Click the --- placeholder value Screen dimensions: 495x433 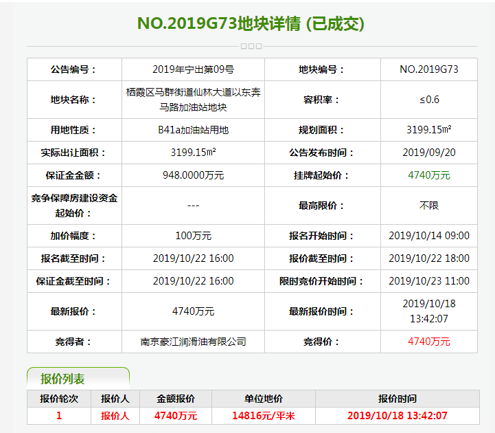(x=193, y=206)
